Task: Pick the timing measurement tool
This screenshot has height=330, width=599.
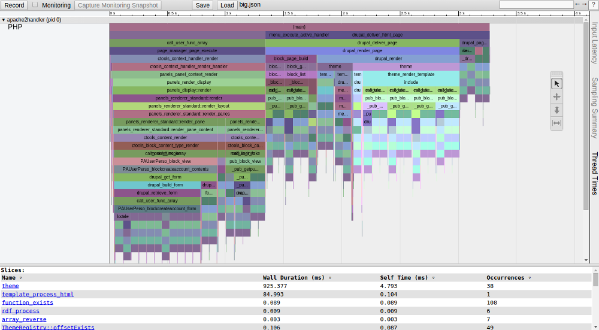Action: click(556, 123)
